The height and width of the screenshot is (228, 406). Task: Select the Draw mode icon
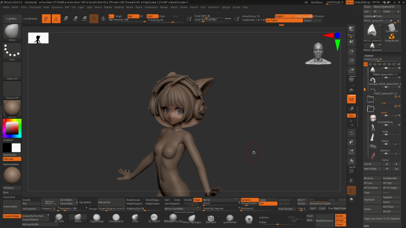pos(57,19)
